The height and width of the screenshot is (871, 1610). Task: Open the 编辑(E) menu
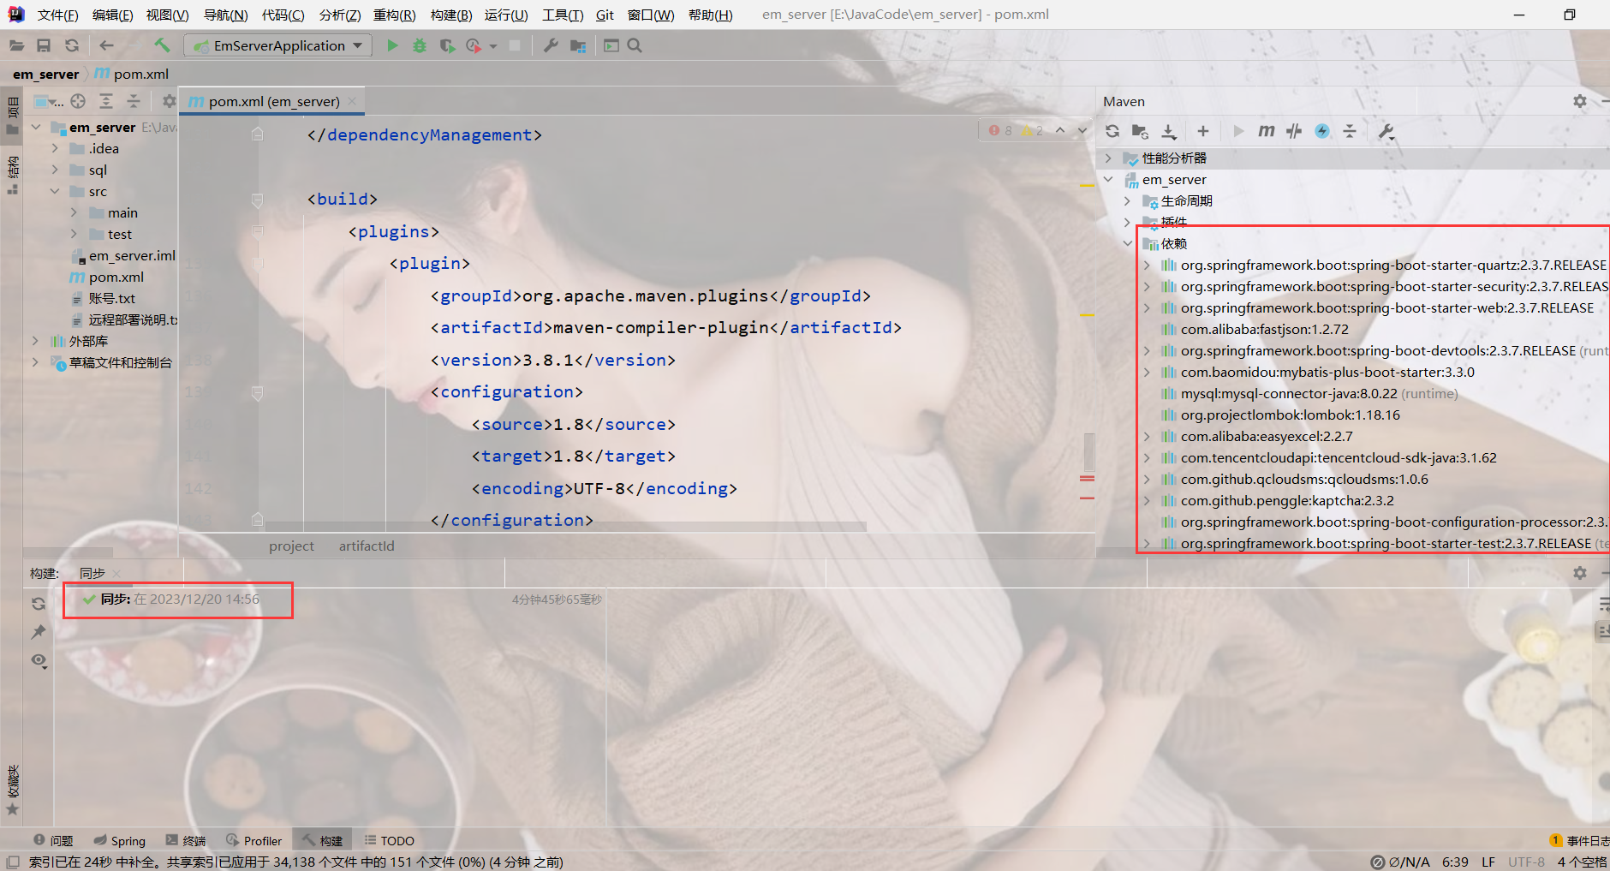(112, 15)
